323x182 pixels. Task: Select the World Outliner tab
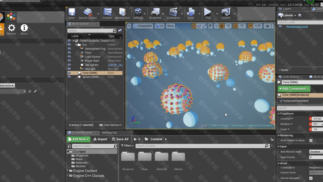(x=80, y=24)
